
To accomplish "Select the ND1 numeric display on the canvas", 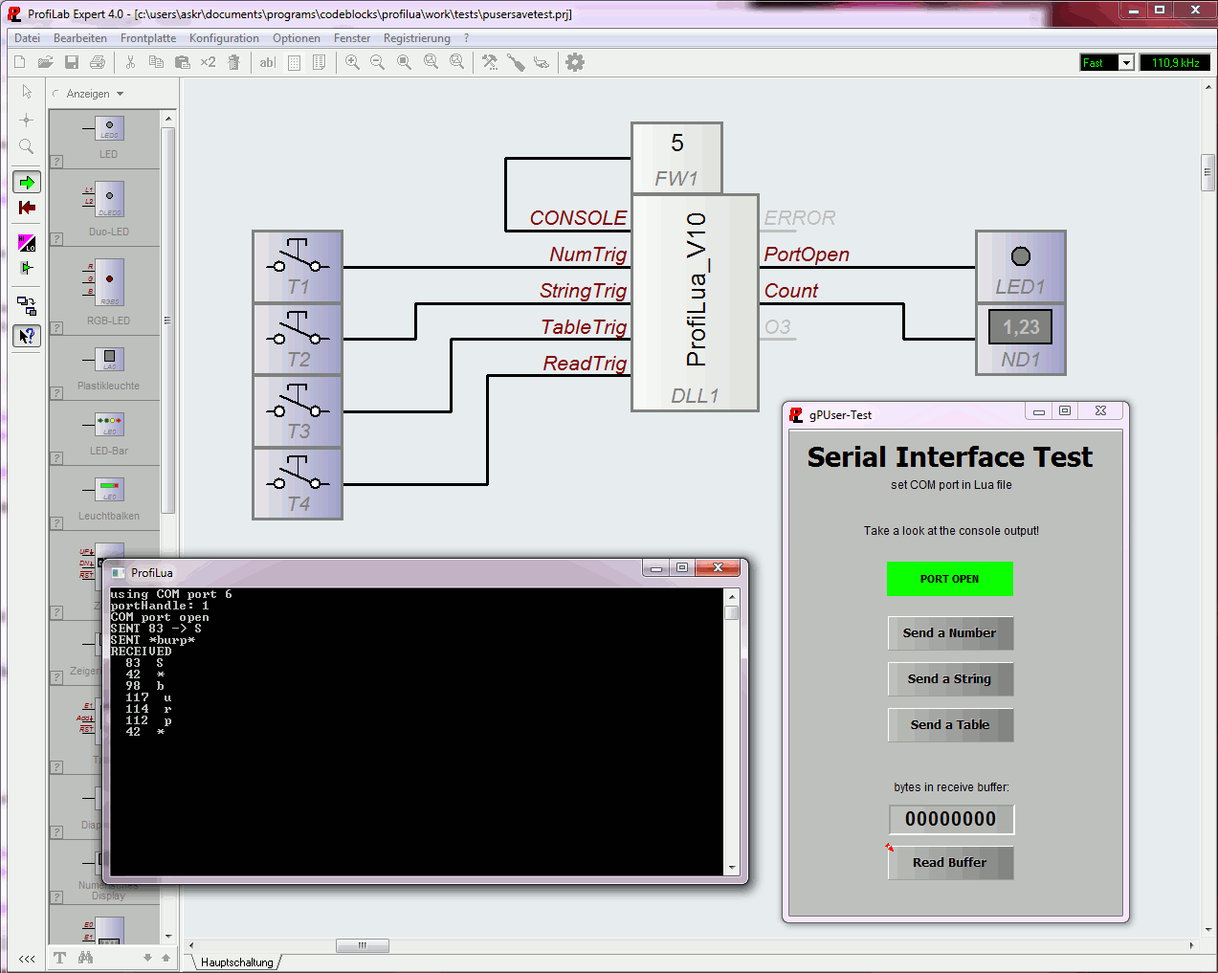I will (1021, 340).
